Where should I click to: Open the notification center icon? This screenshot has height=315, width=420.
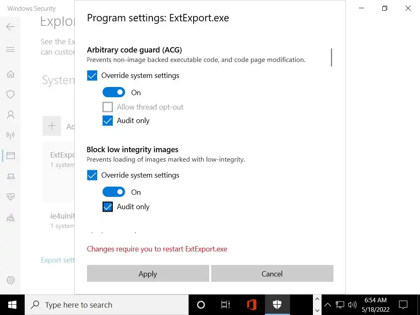click(x=403, y=305)
